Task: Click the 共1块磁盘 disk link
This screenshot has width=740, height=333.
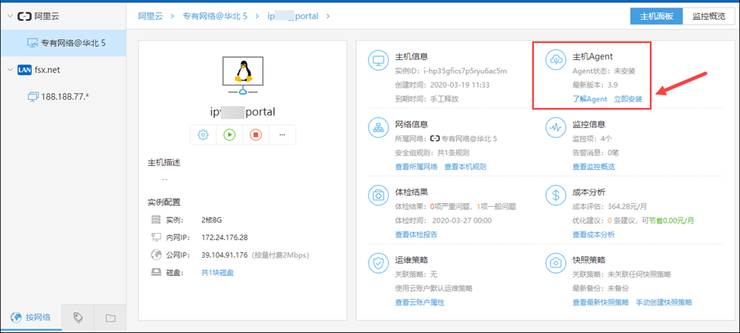Action: pyautogui.click(x=218, y=272)
